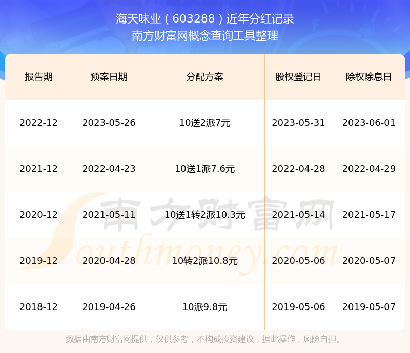Click proposal date 2020-04-28
Viewport: 410px width, 353px height.
click(109, 260)
